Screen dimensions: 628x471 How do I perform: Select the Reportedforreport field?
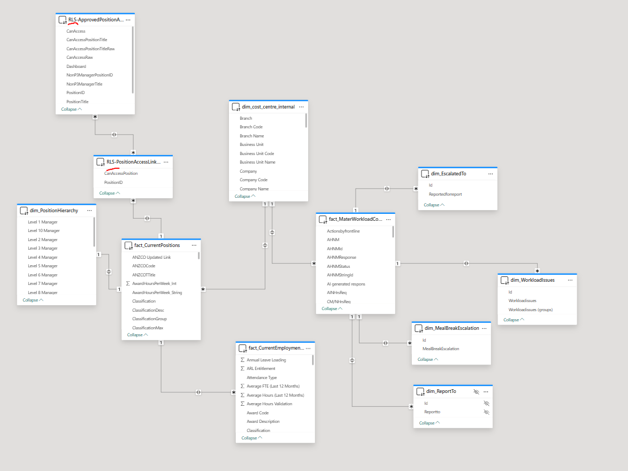[x=446, y=194]
